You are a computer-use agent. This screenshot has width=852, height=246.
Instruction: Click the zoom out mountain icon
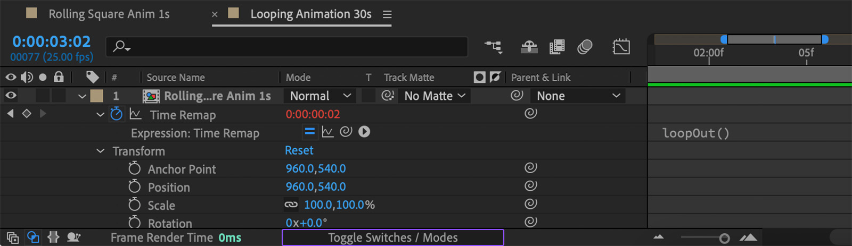tap(659, 237)
